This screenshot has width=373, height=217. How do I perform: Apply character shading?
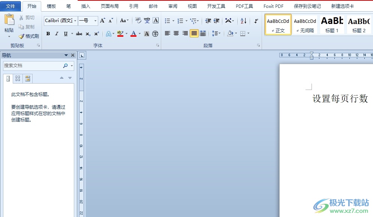point(147,34)
